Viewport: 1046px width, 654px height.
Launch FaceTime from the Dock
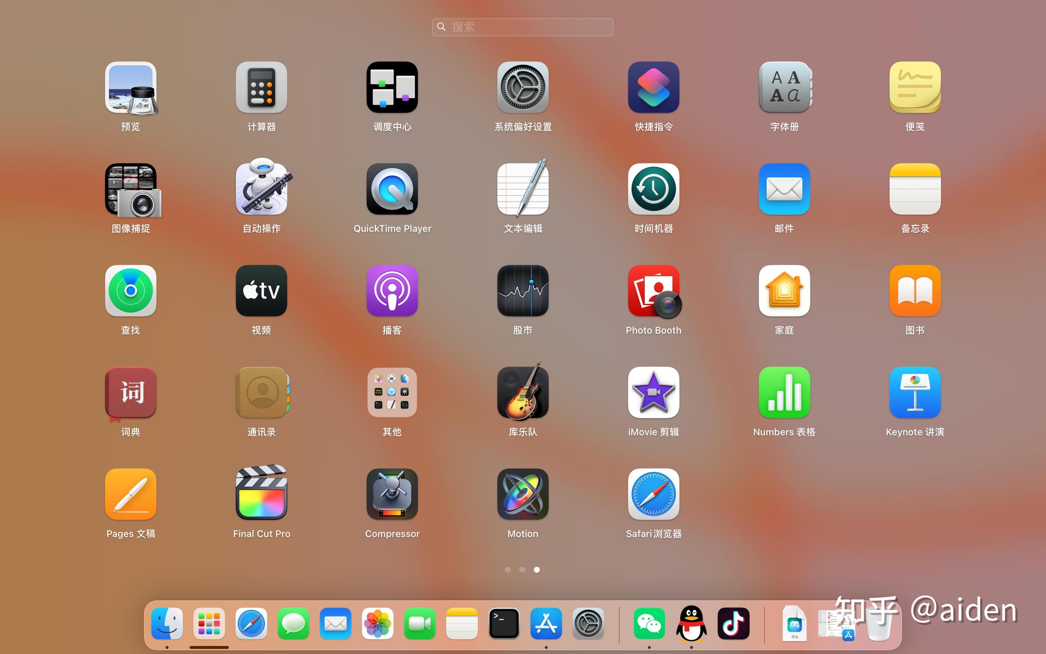pos(420,623)
